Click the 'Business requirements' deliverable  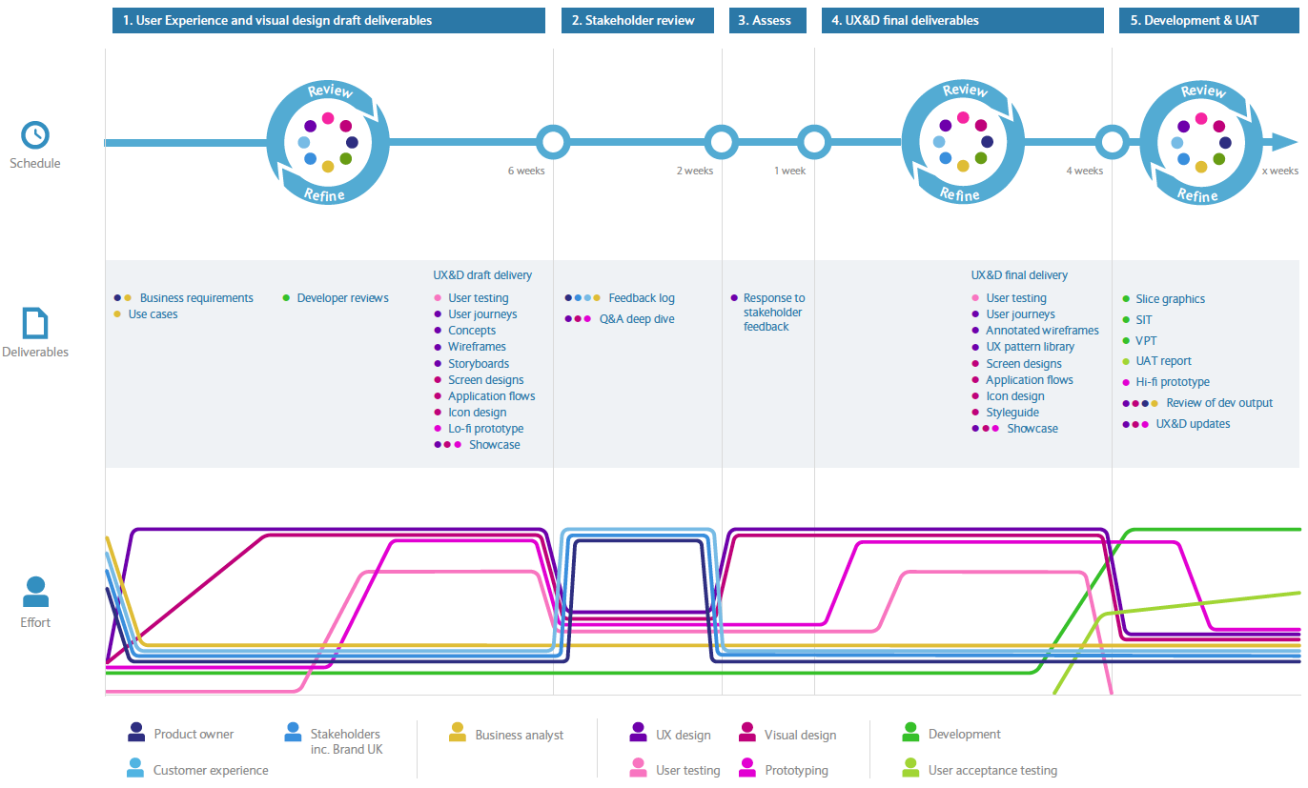[x=196, y=298]
